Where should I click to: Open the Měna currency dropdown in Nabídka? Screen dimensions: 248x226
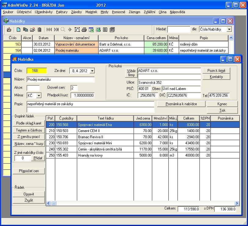(39, 95)
